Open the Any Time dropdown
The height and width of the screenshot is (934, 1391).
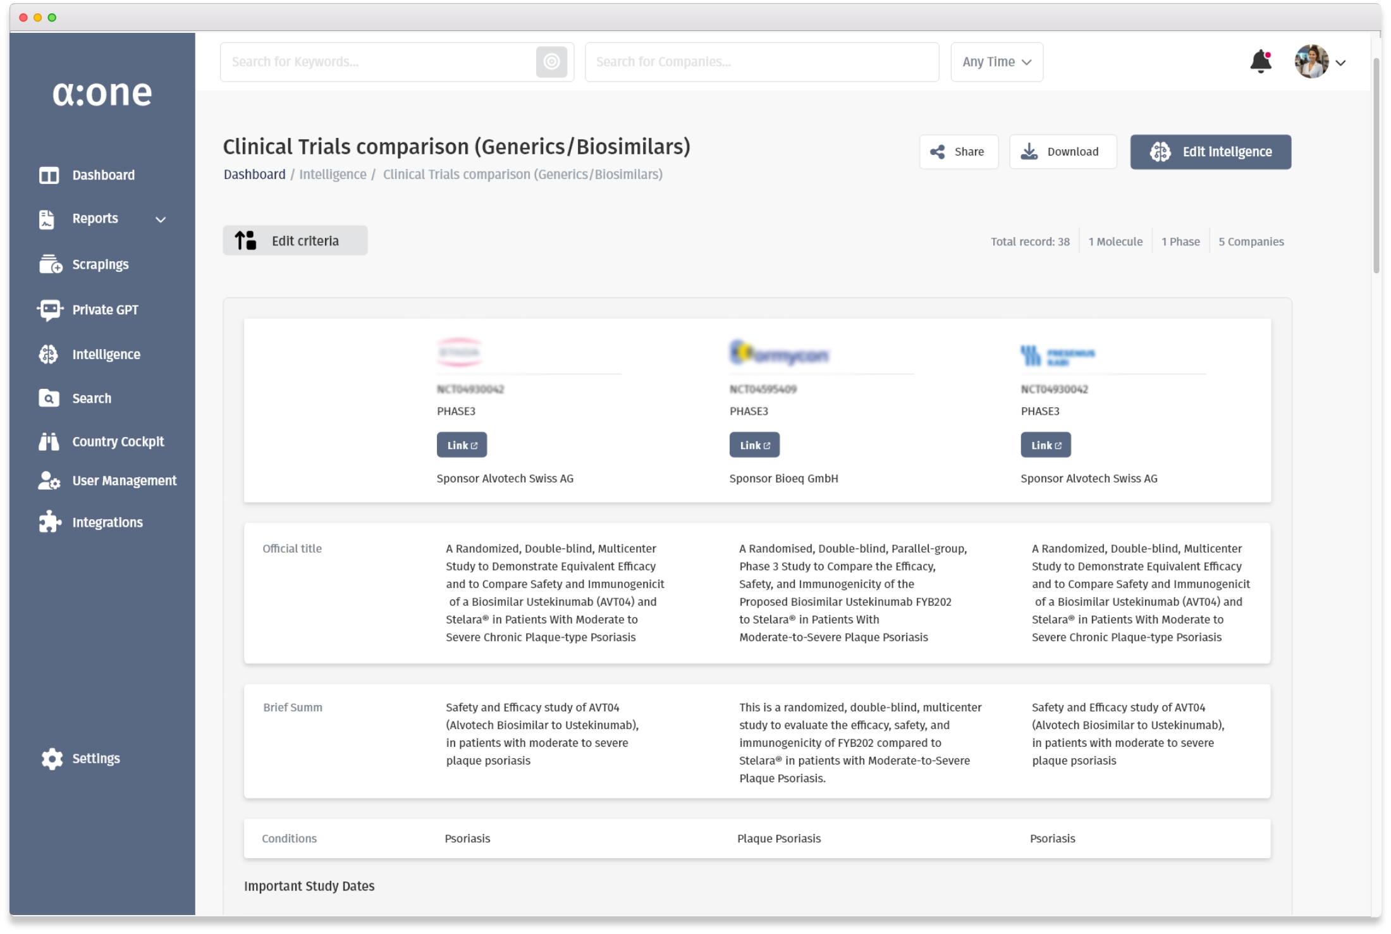click(996, 62)
